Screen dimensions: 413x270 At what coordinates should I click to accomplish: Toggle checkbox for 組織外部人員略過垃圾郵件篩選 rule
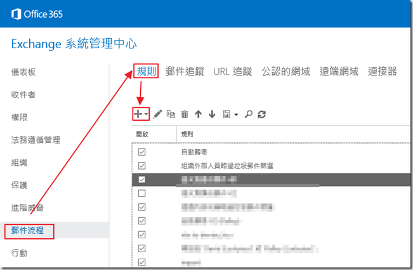click(141, 166)
